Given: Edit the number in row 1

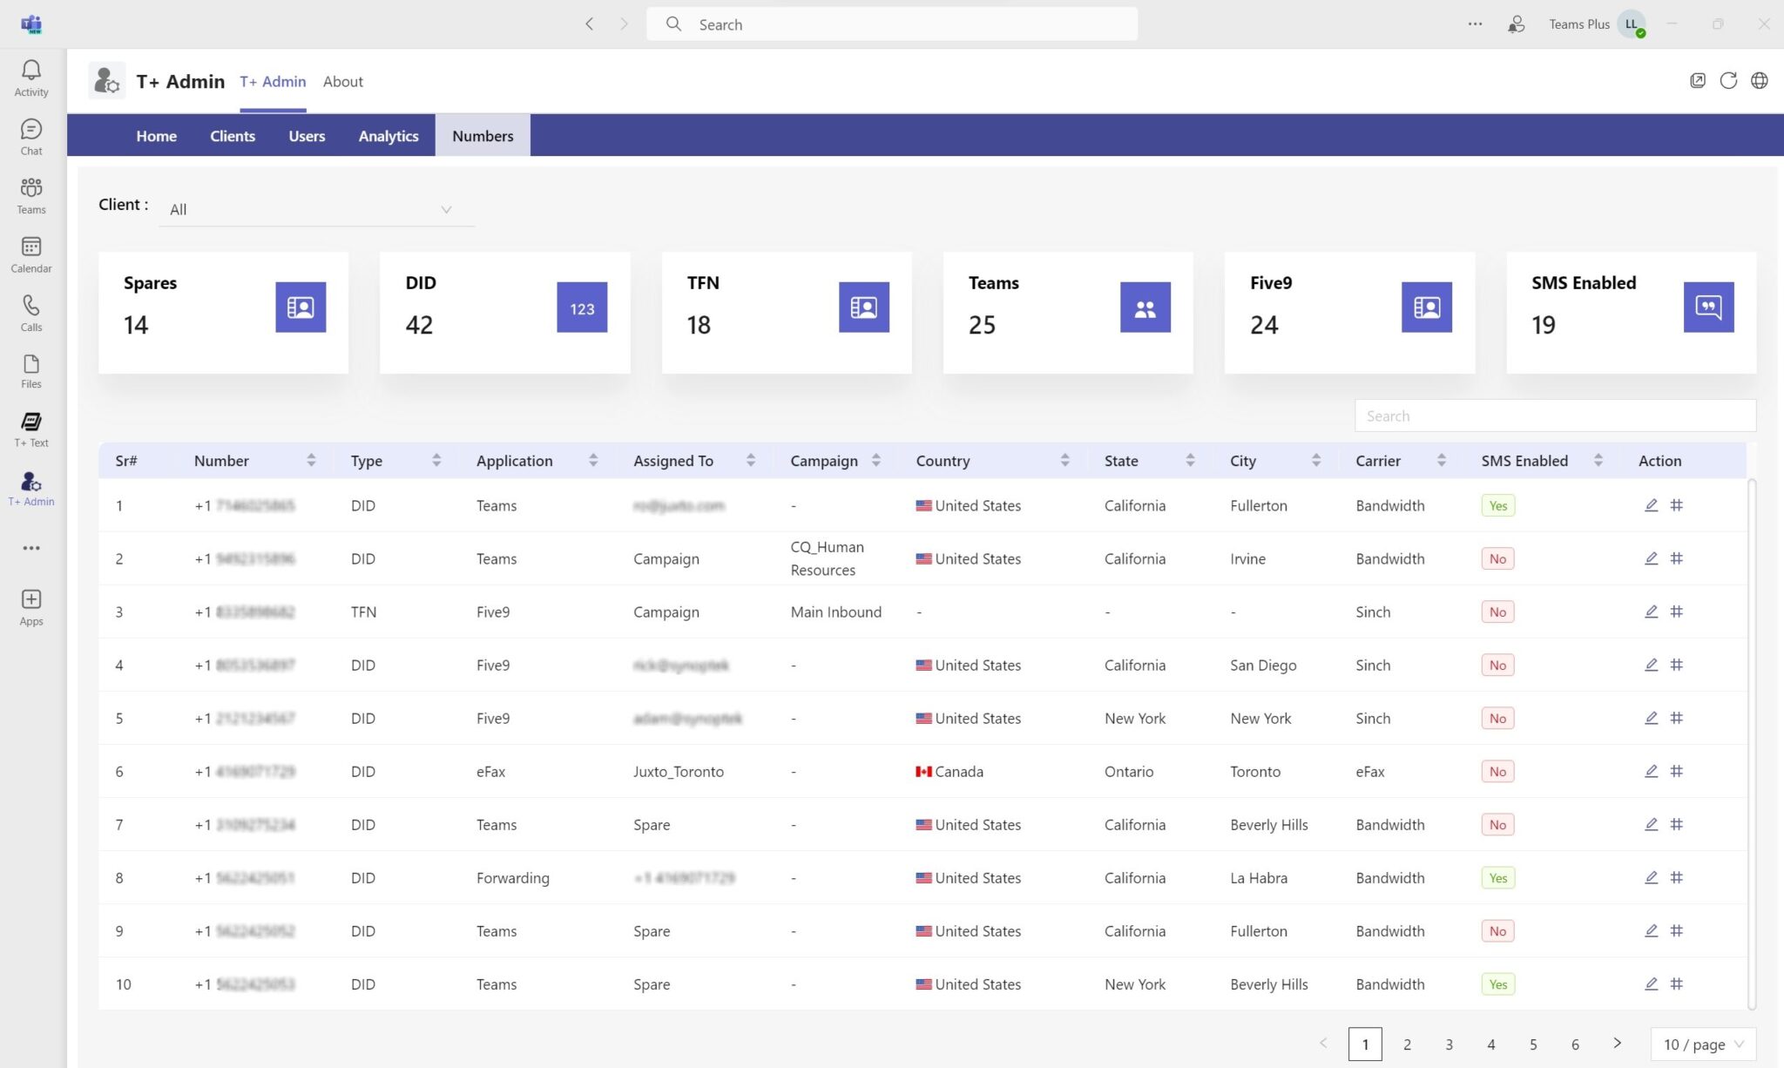Looking at the screenshot, I should 1651,505.
